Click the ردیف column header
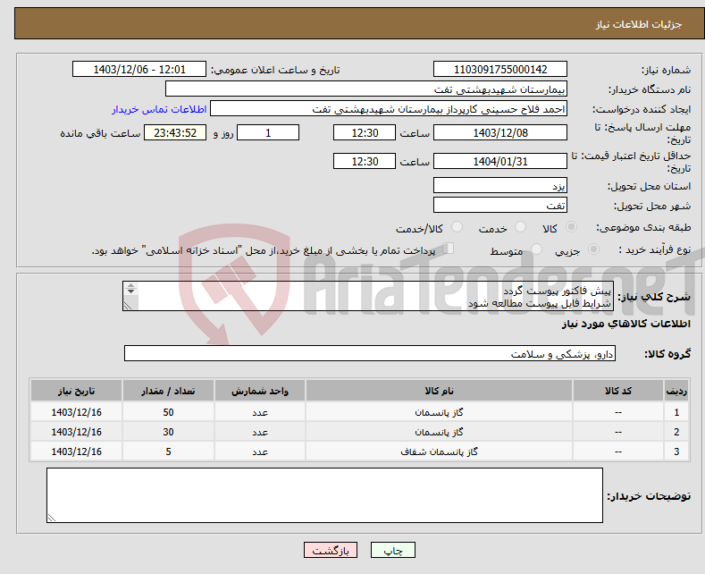The height and width of the screenshot is (574, 705). click(x=676, y=391)
